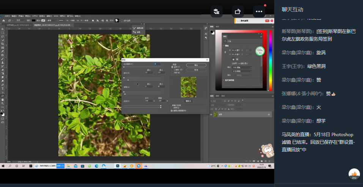Viewport: 363px width, 187px height.
Task: Open the File menu
Action: coord(7,16)
